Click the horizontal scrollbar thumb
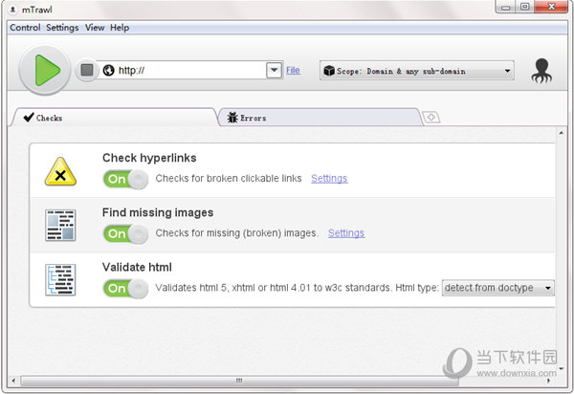Image resolution: width=574 pixels, height=394 pixels. (239, 381)
